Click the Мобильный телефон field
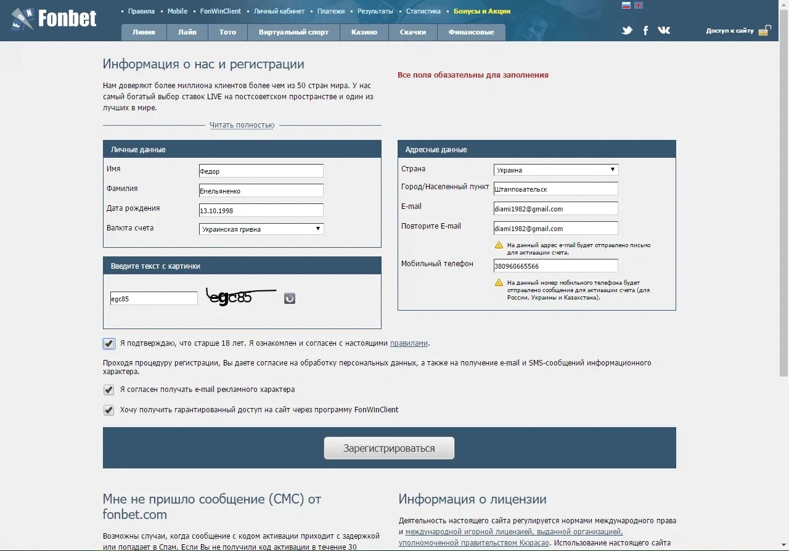The height and width of the screenshot is (551, 789). pyautogui.click(x=556, y=266)
